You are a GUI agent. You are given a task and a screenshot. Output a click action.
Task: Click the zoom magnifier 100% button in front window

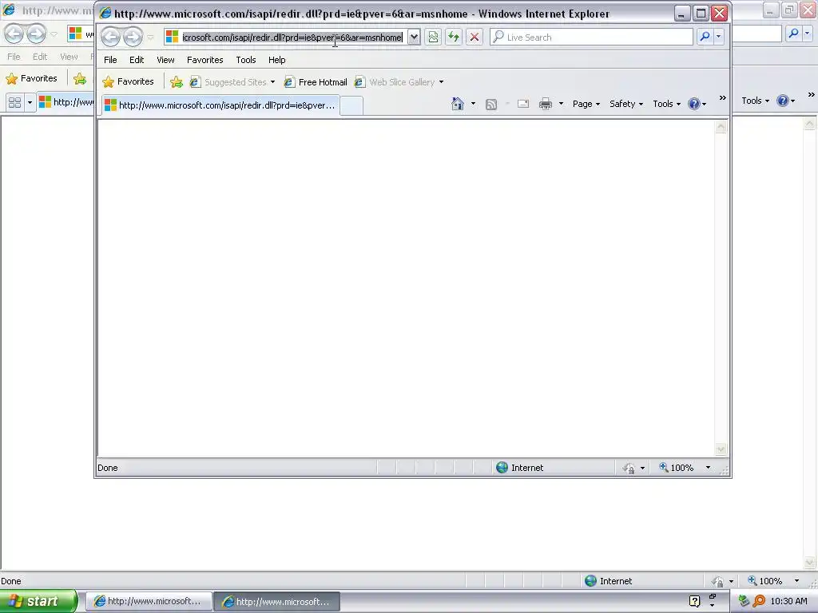pos(676,468)
